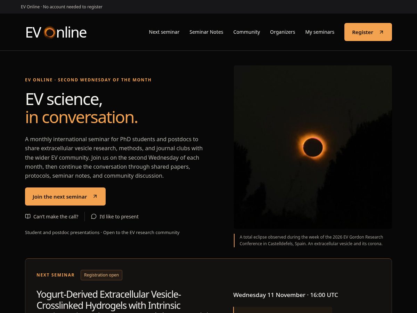The width and height of the screenshot is (417, 313).
Task: Click the NEXT SEMINAR section label
Action: pos(56,275)
